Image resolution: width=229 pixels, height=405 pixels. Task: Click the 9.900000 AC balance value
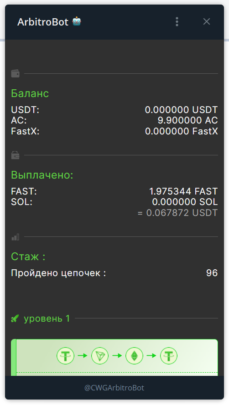coord(188,120)
